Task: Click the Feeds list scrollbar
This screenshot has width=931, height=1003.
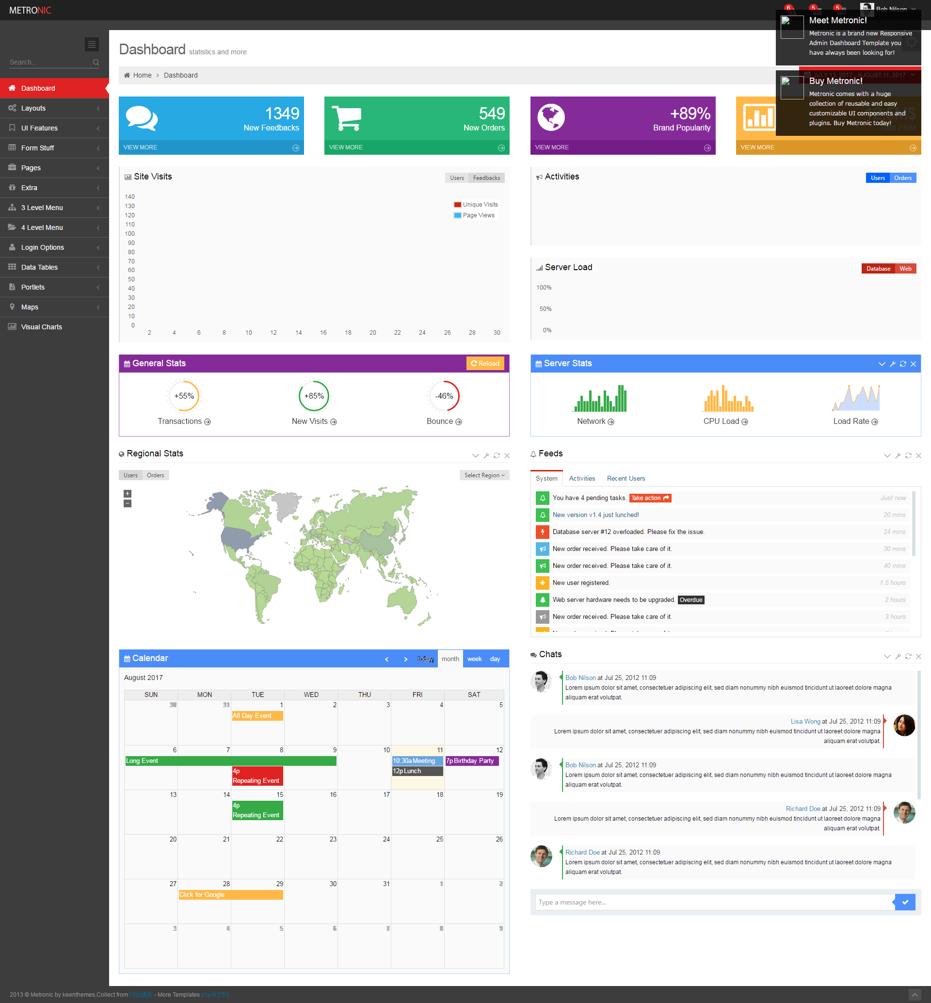Action: click(x=914, y=524)
